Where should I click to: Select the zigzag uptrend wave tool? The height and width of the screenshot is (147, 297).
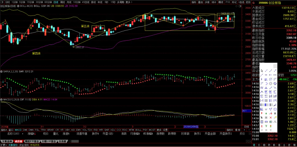pyautogui.click(x=271, y=88)
